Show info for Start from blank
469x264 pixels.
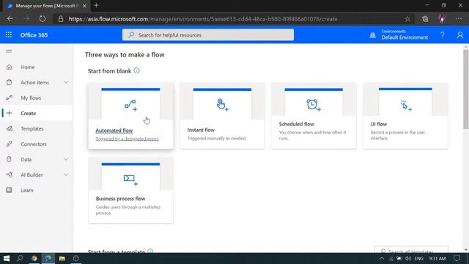pos(137,70)
